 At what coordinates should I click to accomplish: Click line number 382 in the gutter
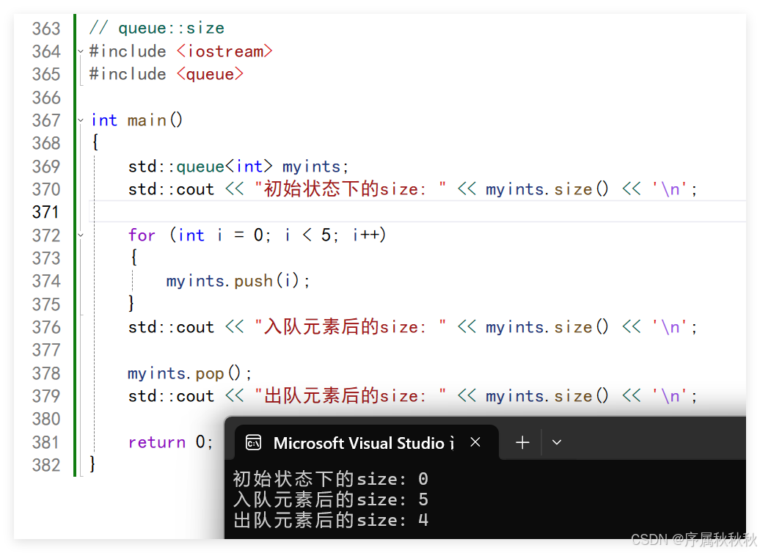click(46, 465)
